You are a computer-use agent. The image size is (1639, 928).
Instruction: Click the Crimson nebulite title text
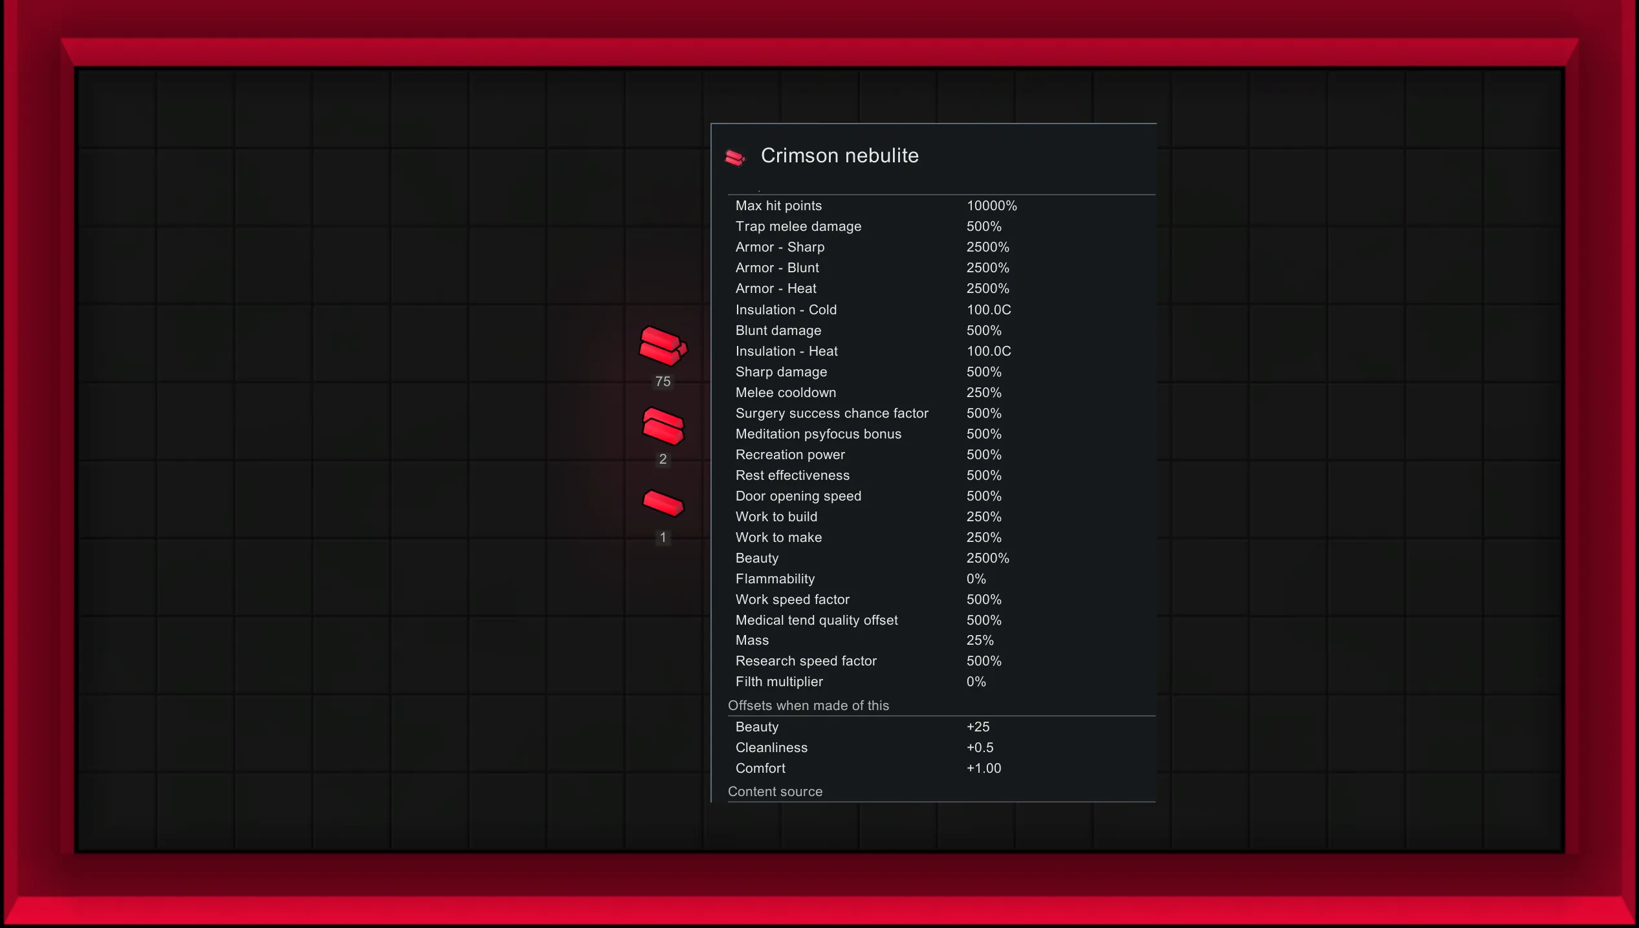pyautogui.click(x=839, y=156)
